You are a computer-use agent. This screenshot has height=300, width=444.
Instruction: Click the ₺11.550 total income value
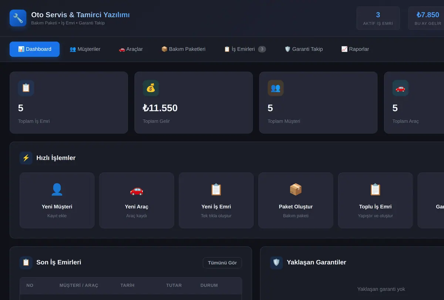(160, 108)
